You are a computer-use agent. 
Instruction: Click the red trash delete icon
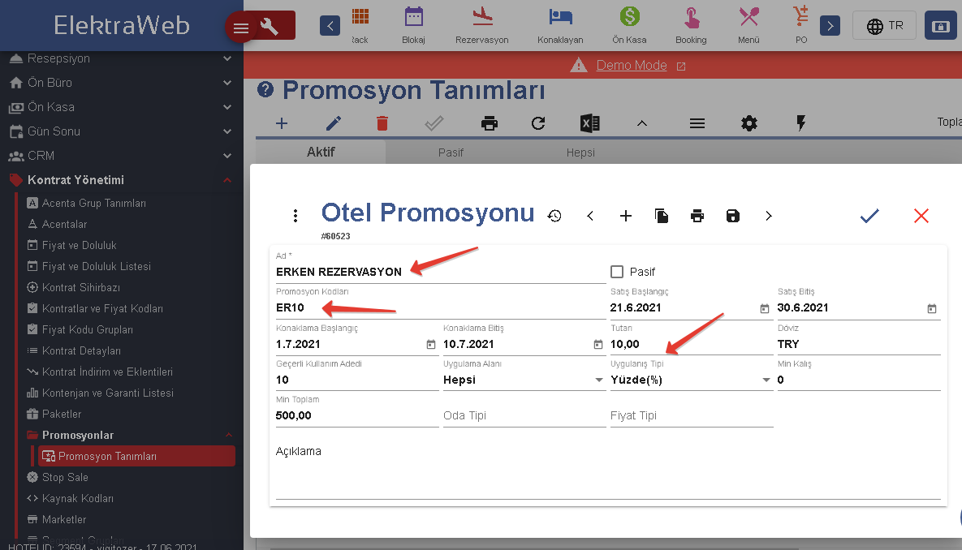[x=382, y=123]
